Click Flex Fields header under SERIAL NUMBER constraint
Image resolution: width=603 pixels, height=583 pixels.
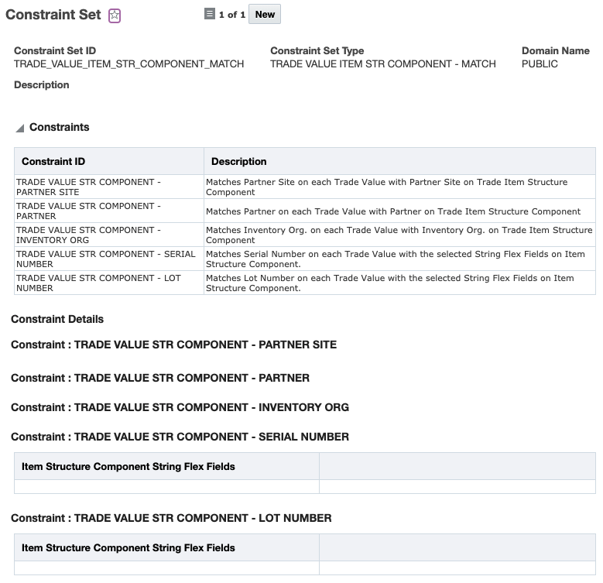click(128, 466)
